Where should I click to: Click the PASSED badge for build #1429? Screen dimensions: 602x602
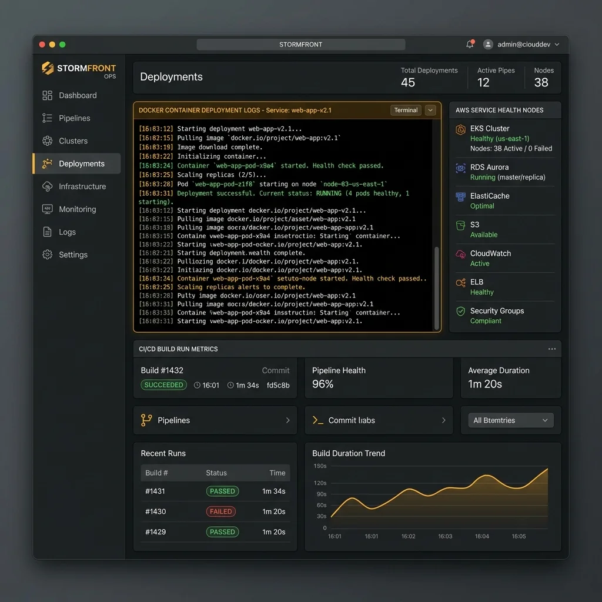pyautogui.click(x=222, y=531)
